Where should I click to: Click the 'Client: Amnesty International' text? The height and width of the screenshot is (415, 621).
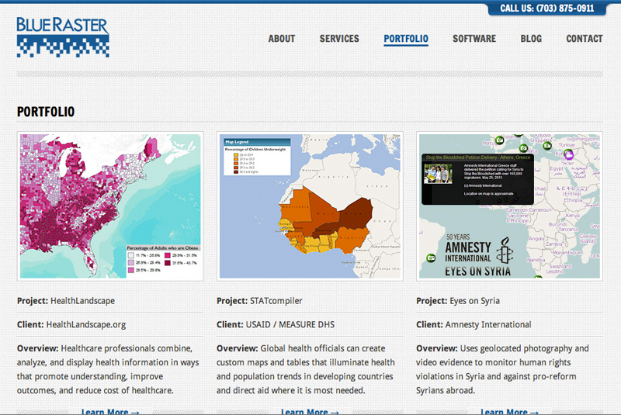point(474,324)
